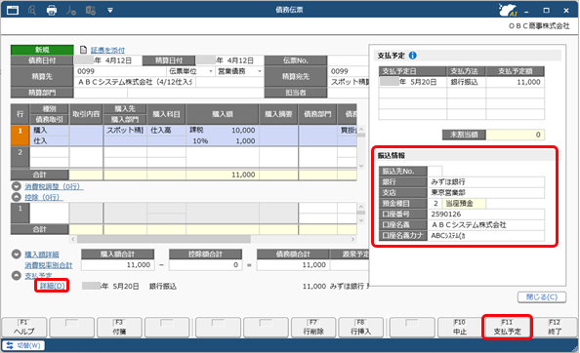The image size is (580, 353).
Task: Open the 伝票単位 dropdown
Action: point(211,71)
